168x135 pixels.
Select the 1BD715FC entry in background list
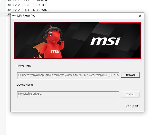tap(40, 5)
